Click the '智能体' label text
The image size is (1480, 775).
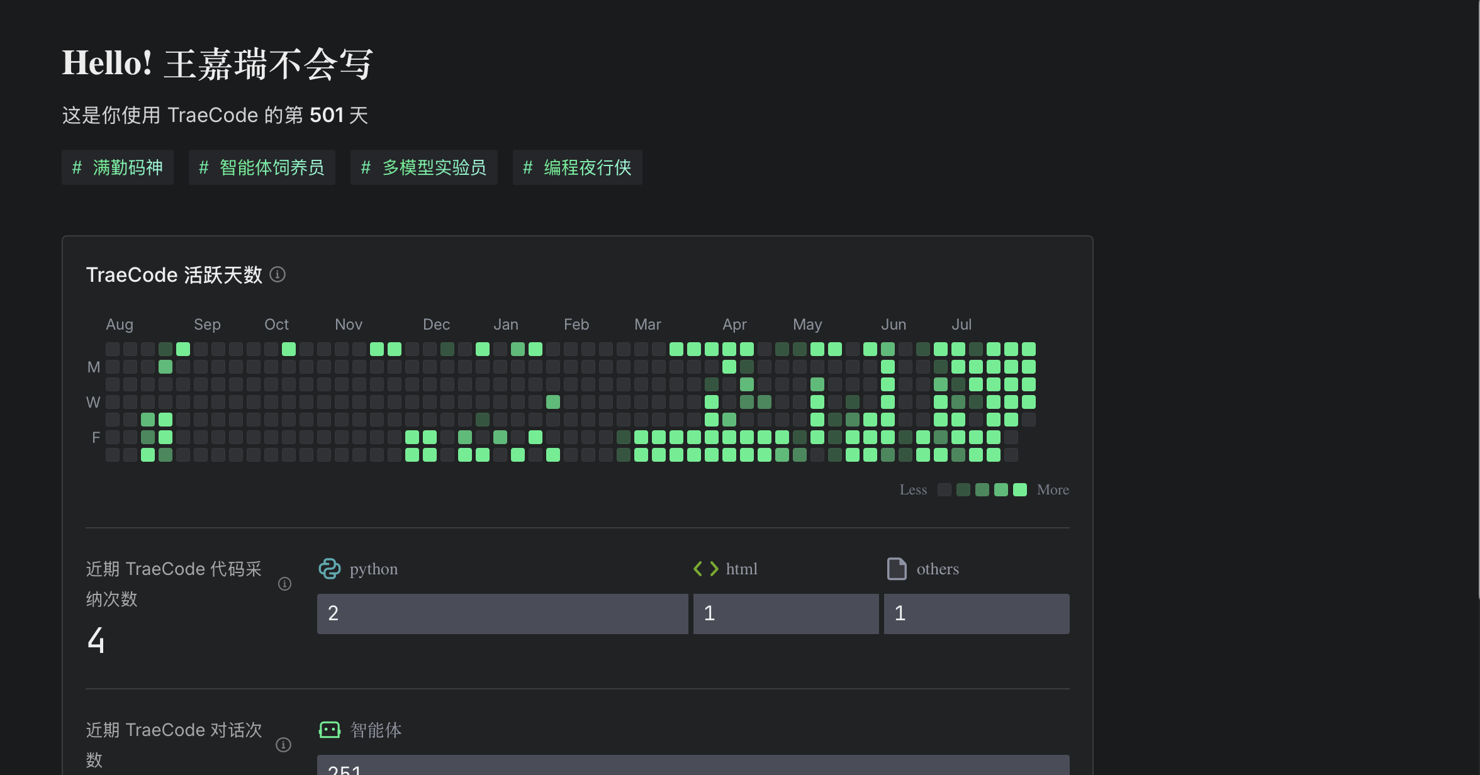tap(376, 730)
